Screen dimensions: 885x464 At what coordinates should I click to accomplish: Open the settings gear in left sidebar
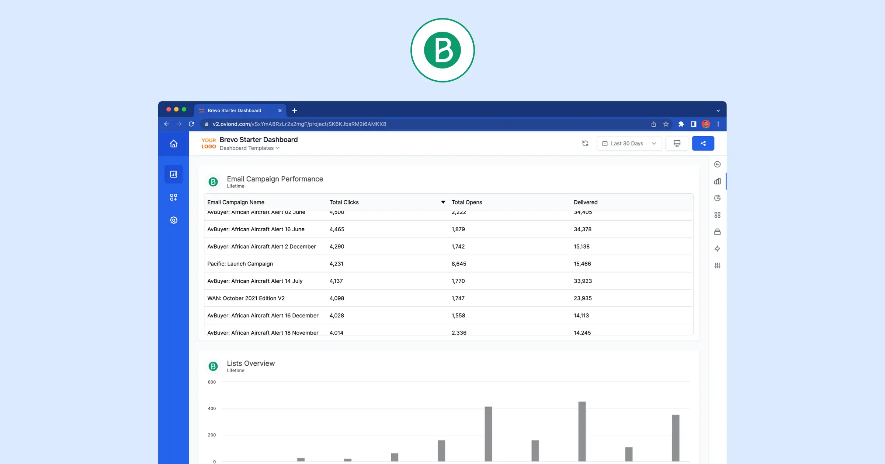174,220
